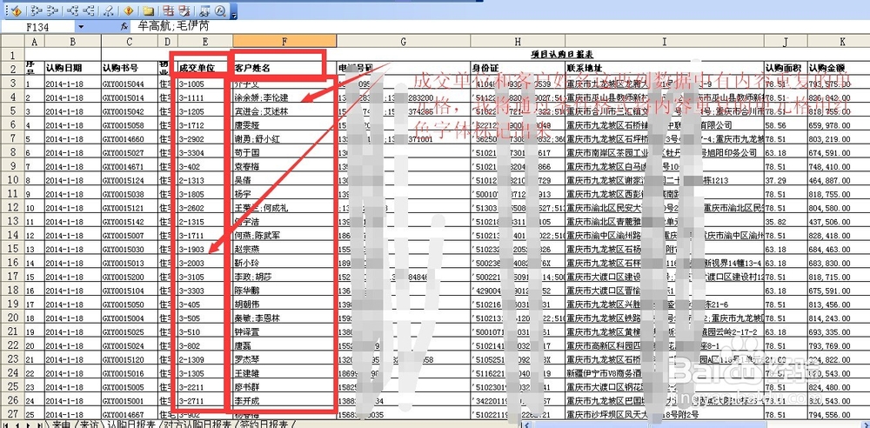Select column G header
Screen dimensions: 870x428
404,41
